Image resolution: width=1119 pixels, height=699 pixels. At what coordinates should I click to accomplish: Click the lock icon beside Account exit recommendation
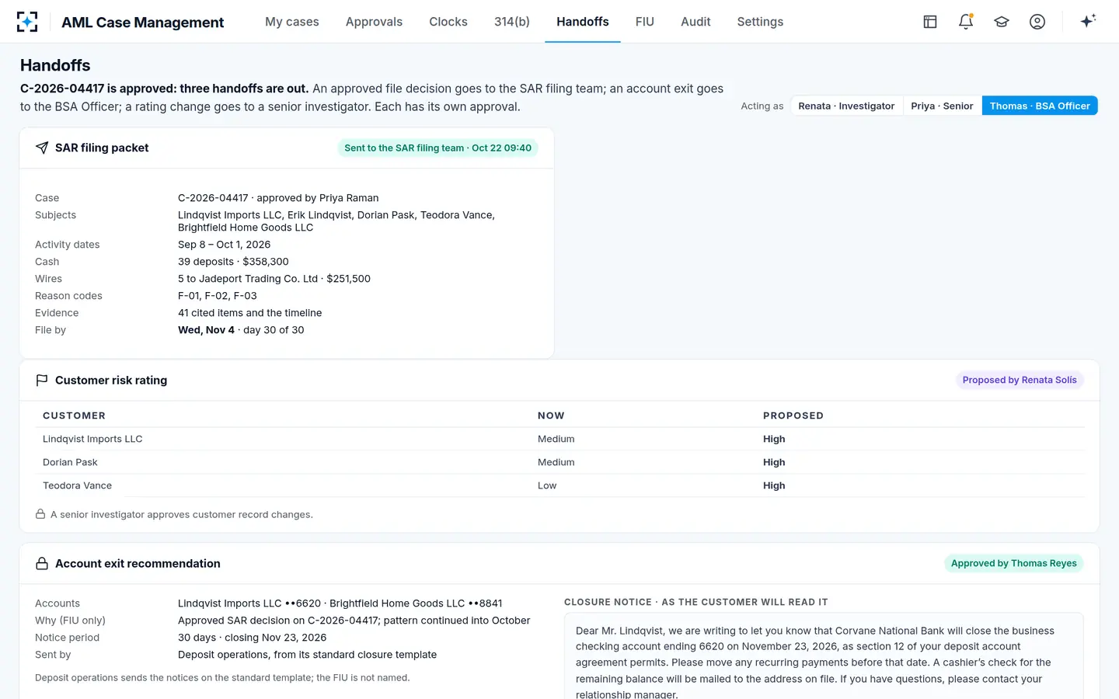[42, 563]
